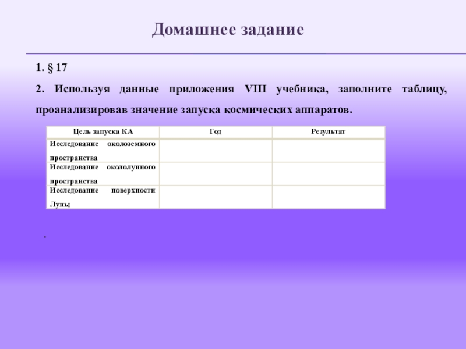The width and height of the screenshot is (466, 349).
Task: Click the empty Результат cell for поверхности Луны
Action: click(x=328, y=197)
